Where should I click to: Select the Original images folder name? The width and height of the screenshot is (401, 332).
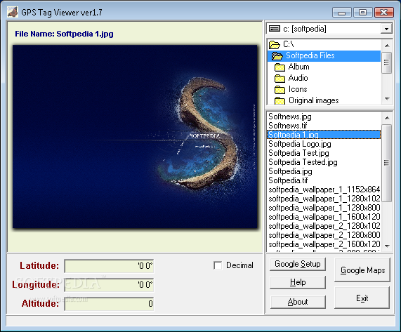coord(313,100)
